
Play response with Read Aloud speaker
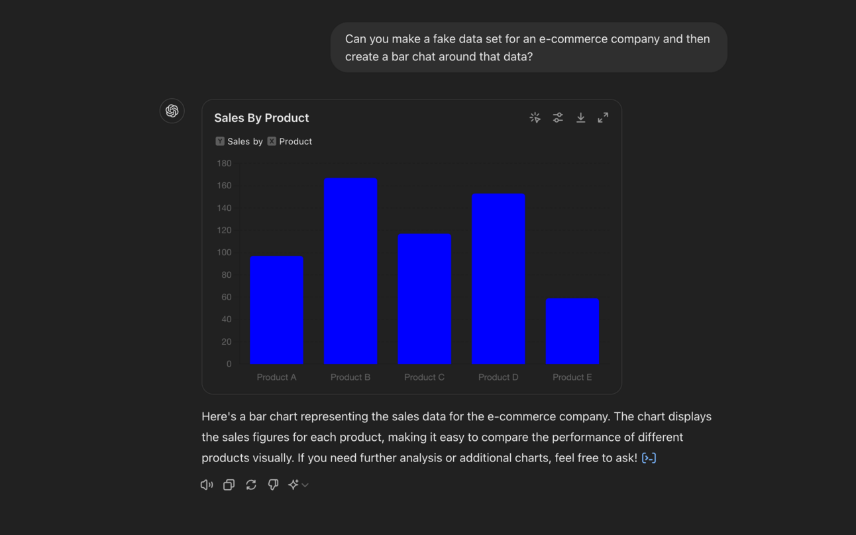(207, 485)
